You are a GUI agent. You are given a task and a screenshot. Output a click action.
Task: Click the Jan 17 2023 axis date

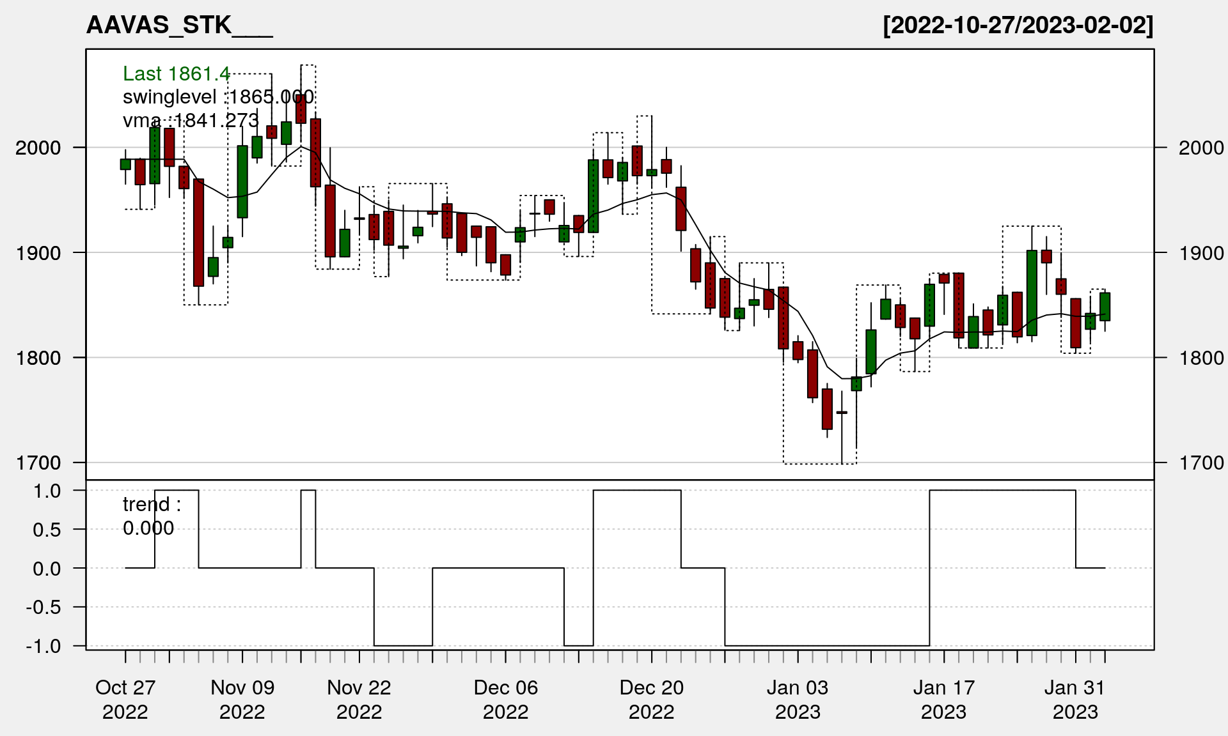point(943,699)
